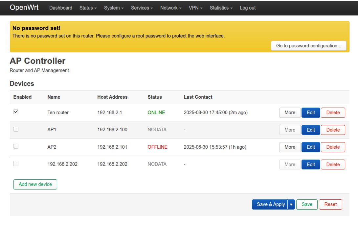Open the Save & Apply dropdown arrow
This screenshot has width=358, height=228.
pos(291,204)
